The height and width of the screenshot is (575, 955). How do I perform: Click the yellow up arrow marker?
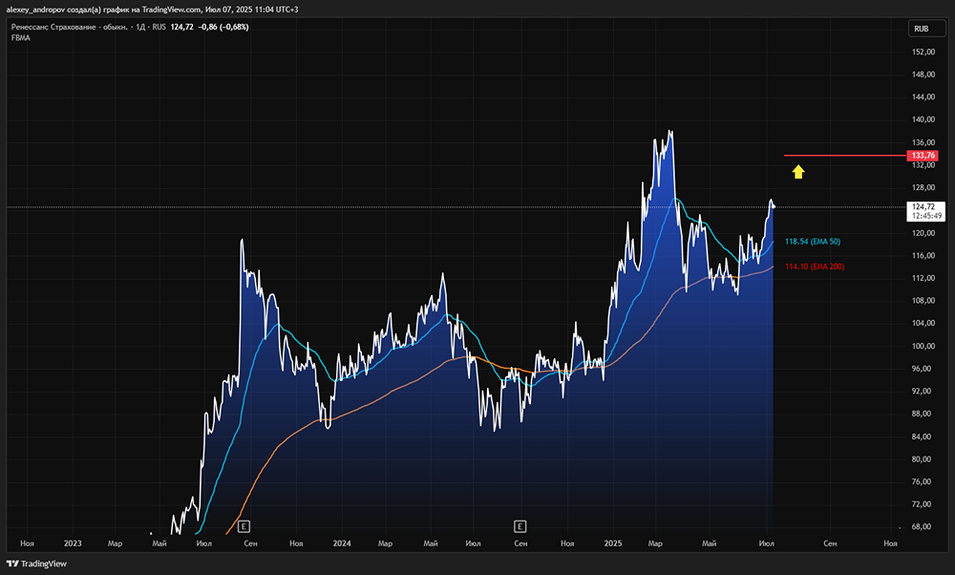click(x=798, y=171)
